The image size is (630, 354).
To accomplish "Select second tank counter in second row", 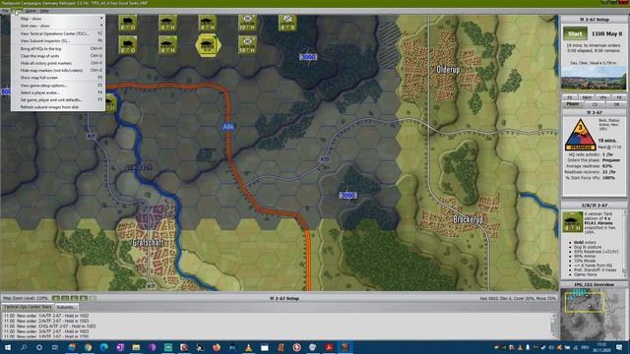I will (167, 45).
